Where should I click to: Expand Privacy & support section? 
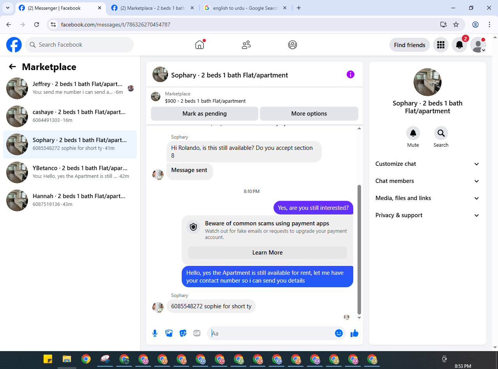(x=428, y=215)
